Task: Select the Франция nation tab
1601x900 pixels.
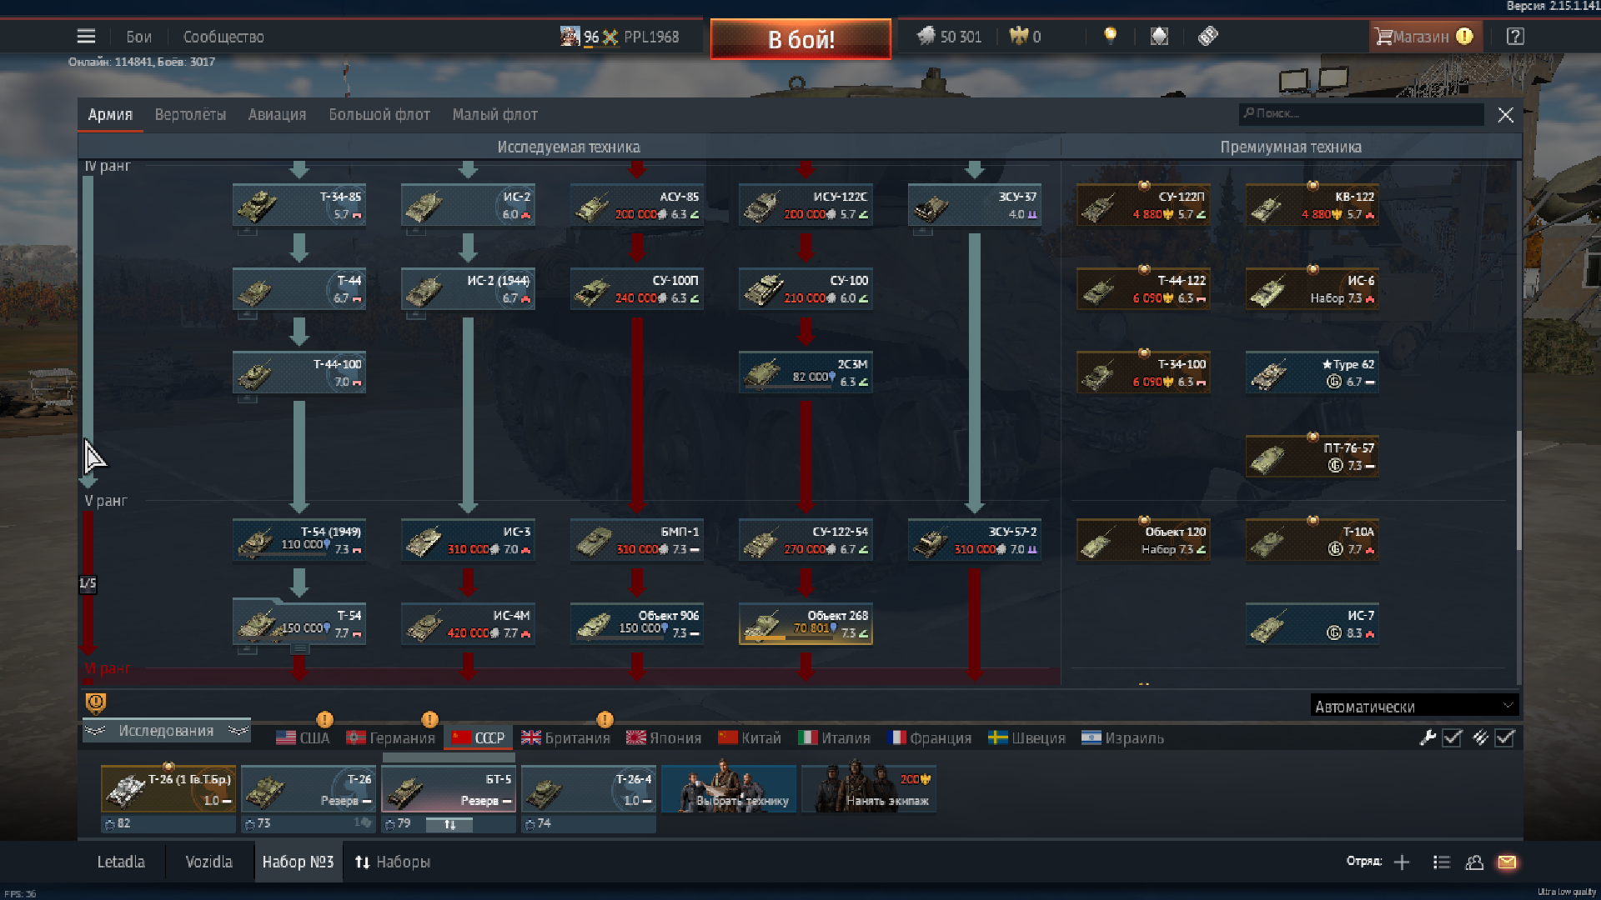Action: (x=930, y=738)
